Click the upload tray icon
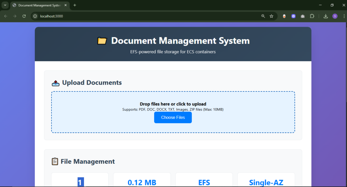This screenshot has width=347, height=187. (x=56, y=83)
